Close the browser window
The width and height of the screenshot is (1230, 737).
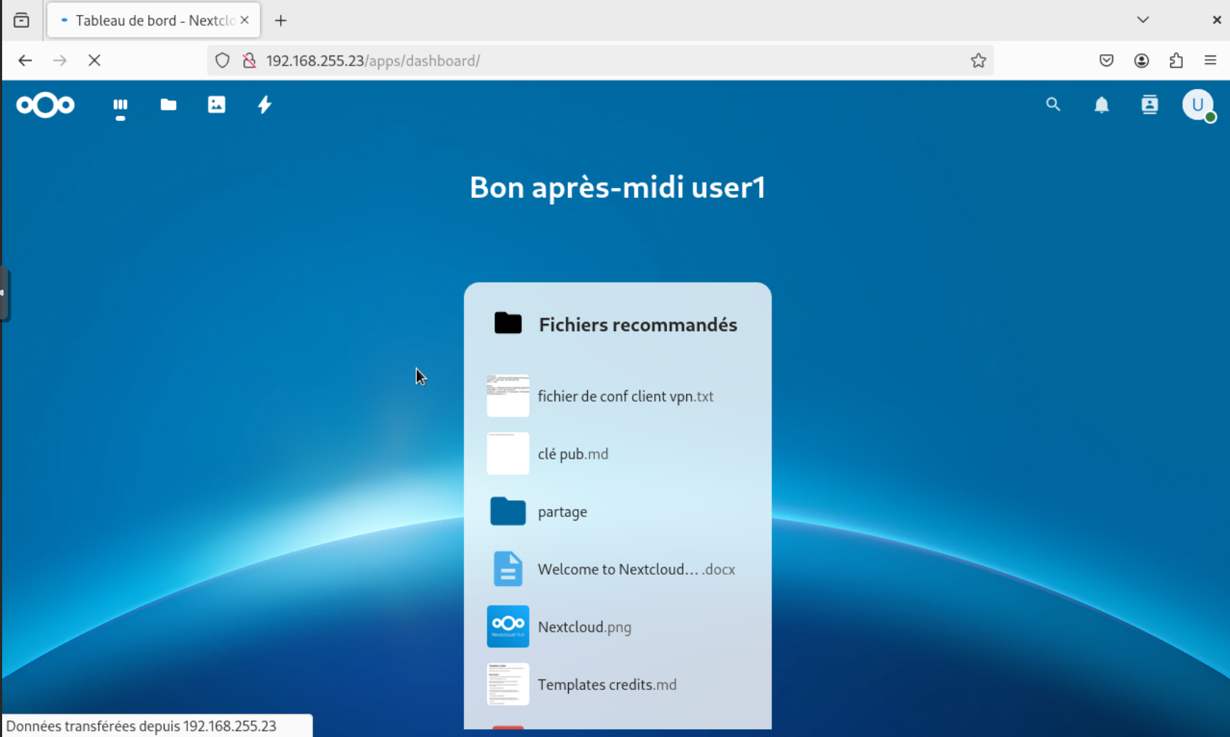(x=1216, y=20)
